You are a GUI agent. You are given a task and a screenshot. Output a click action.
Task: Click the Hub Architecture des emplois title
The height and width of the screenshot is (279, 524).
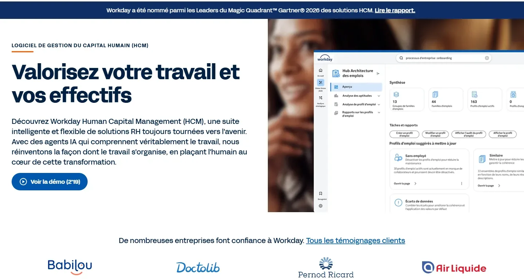(358, 73)
